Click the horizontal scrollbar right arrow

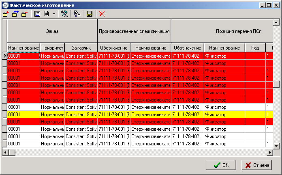(x=269, y=152)
